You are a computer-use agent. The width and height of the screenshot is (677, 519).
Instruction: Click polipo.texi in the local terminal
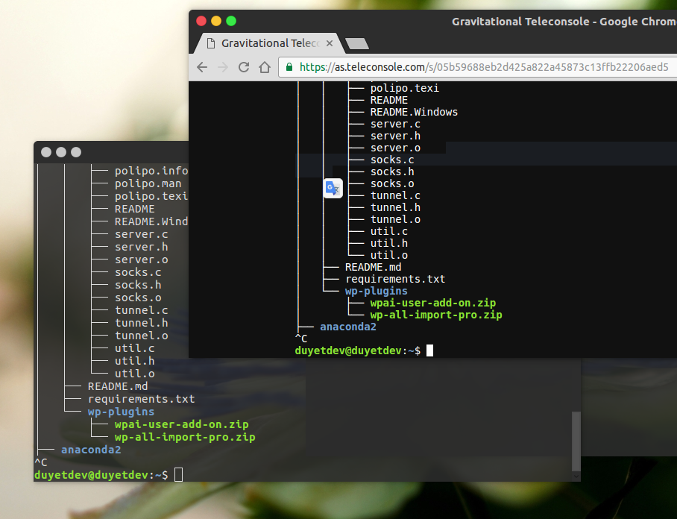tap(151, 196)
